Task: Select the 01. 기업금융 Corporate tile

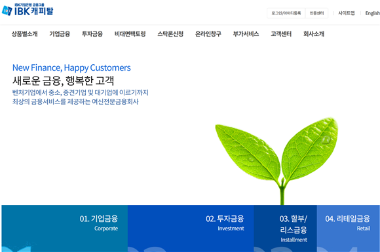Action: coord(64,228)
